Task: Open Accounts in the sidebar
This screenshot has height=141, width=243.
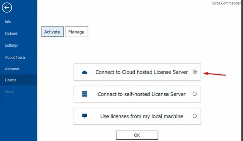Action: [12, 69]
